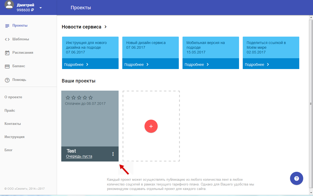The height and width of the screenshot is (196, 313).
Task: Click the Проекты list icon in sidebar
Action: coord(7,26)
